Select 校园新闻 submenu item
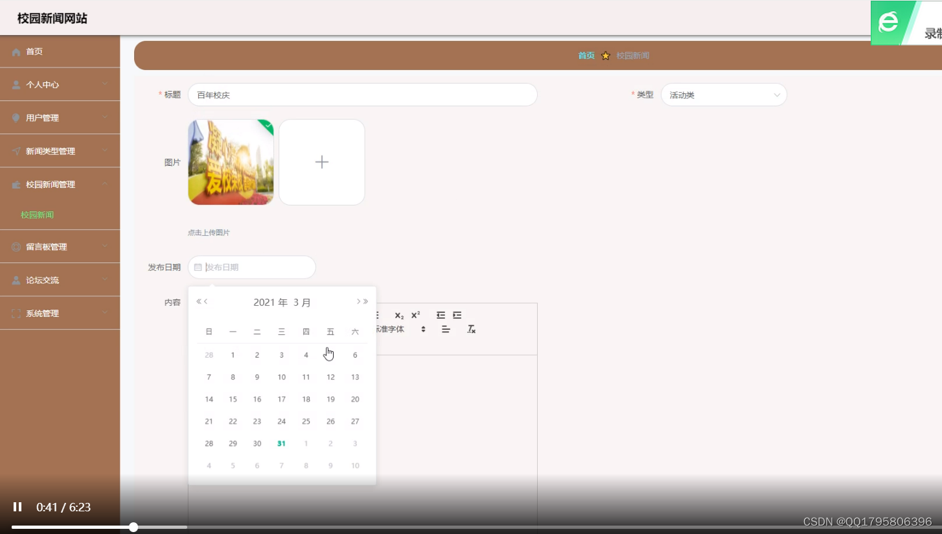The image size is (942, 534). pyautogui.click(x=37, y=215)
